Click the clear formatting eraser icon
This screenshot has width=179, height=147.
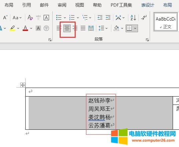click(30, 18)
